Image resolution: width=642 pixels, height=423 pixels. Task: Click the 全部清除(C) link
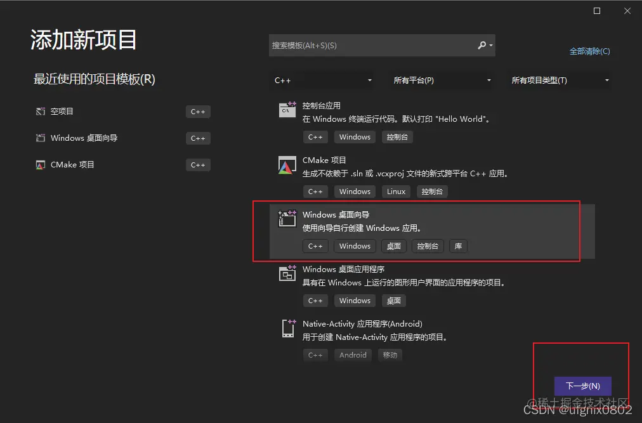coord(589,51)
